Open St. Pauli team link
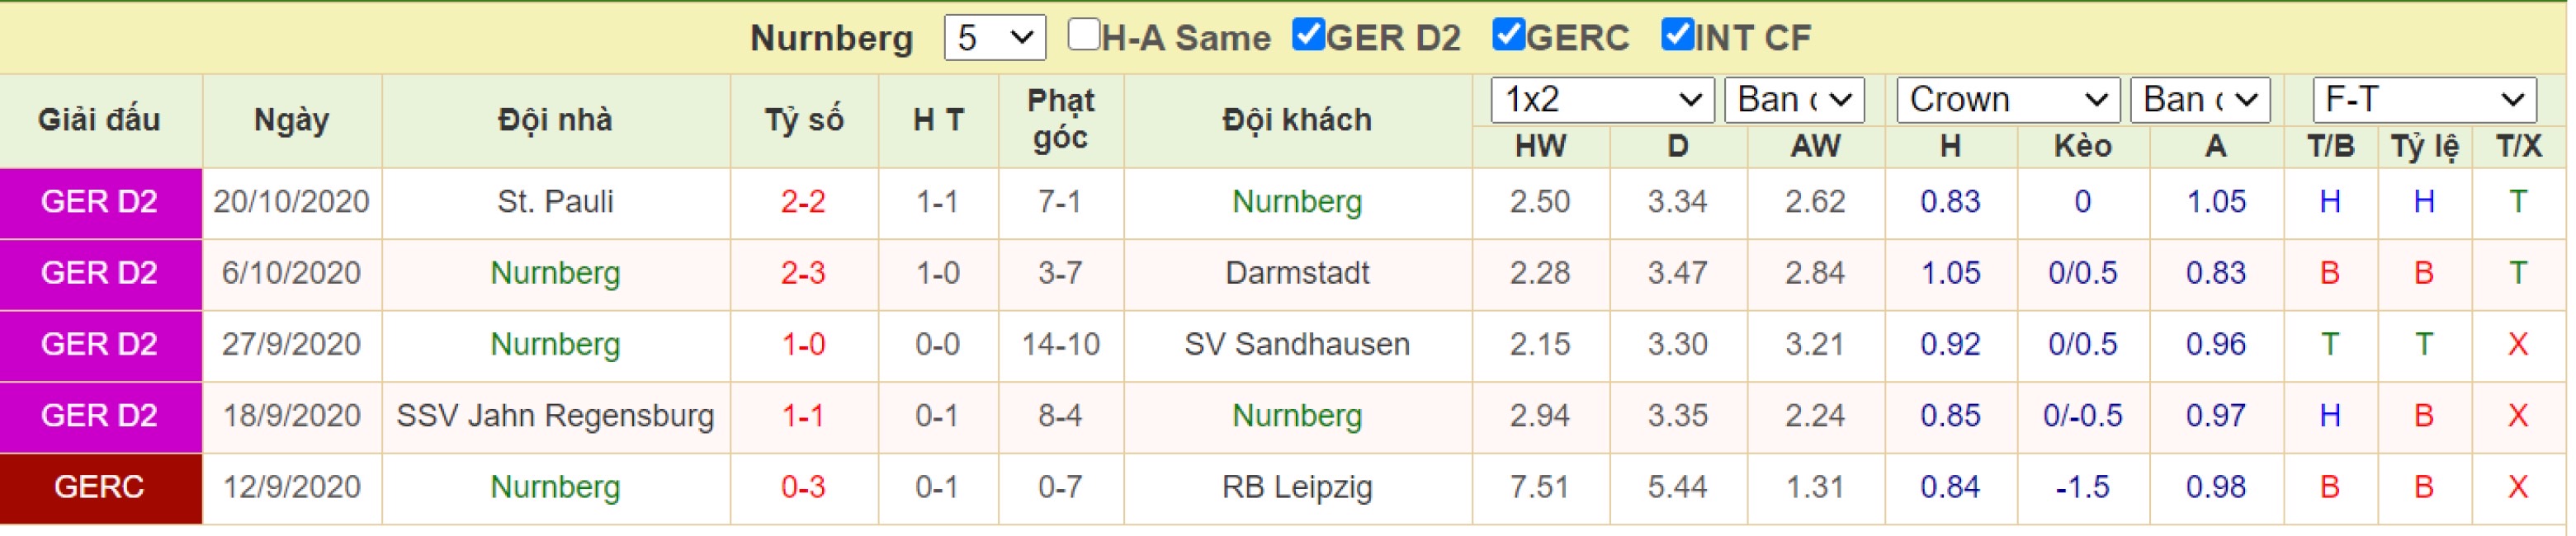 coord(555,202)
